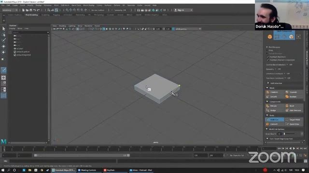This screenshot has height=173, width=309.
Task: Activate the Quad Draw tool
Action: click(x=294, y=124)
